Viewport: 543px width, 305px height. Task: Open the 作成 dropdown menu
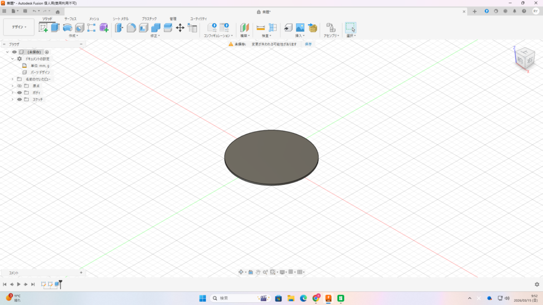pos(73,36)
